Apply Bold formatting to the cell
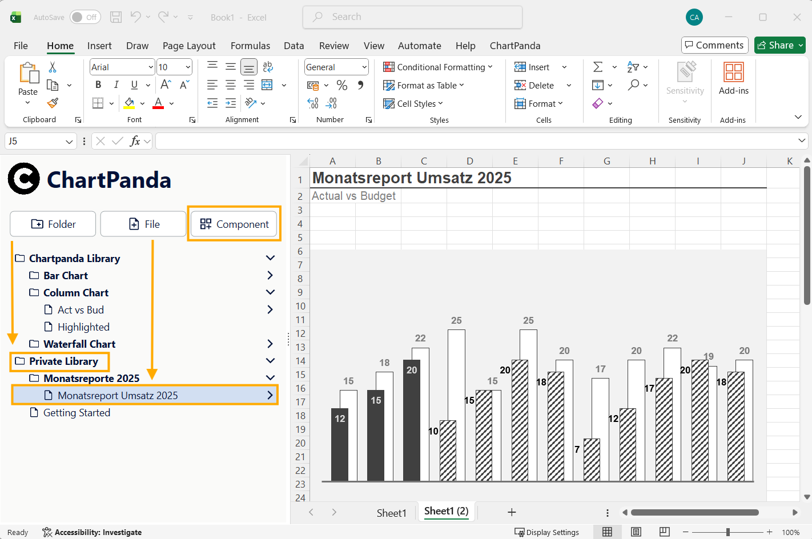812x539 pixels. [x=98, y=85]
